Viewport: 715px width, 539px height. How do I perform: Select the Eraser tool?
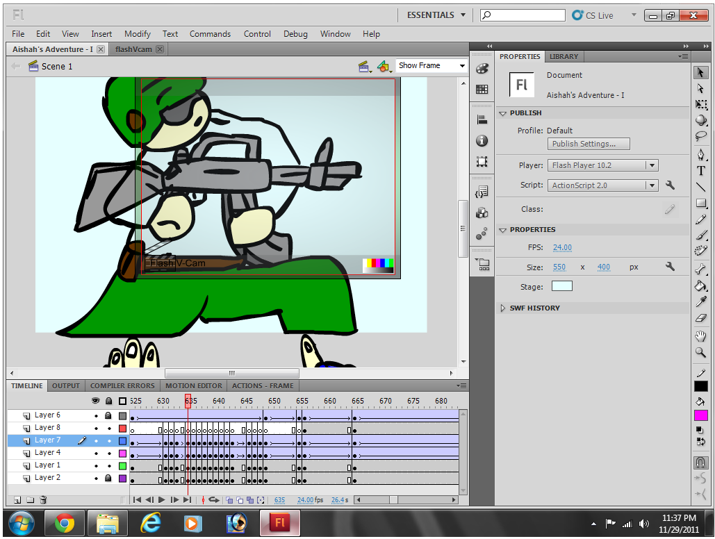click(701, 318)
